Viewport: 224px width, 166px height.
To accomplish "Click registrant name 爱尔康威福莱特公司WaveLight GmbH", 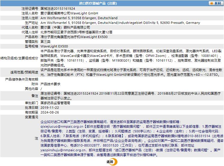I will pyautogui.click(x=69, y=13).
